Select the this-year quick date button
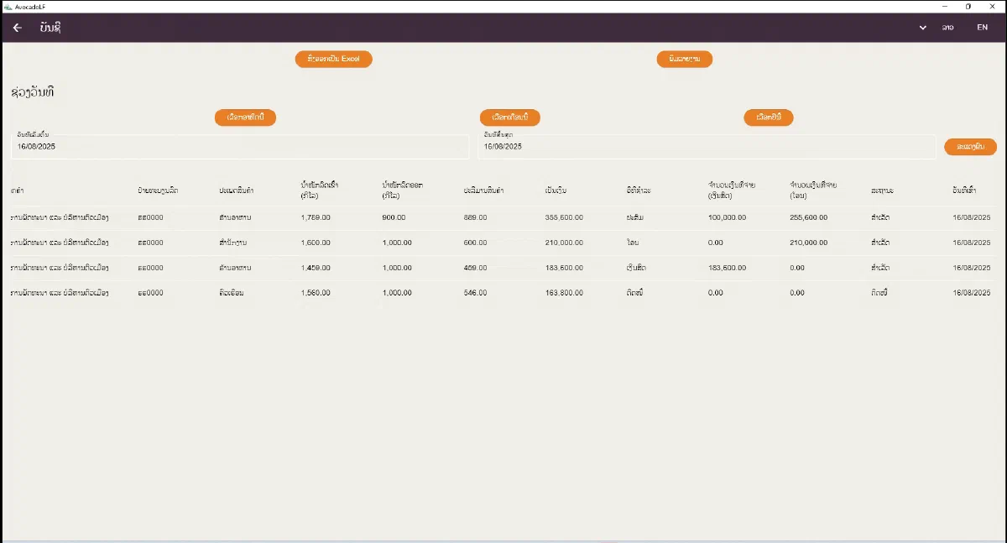The image size is (1007, 543). pyautogui.click(x=769, y=117)
